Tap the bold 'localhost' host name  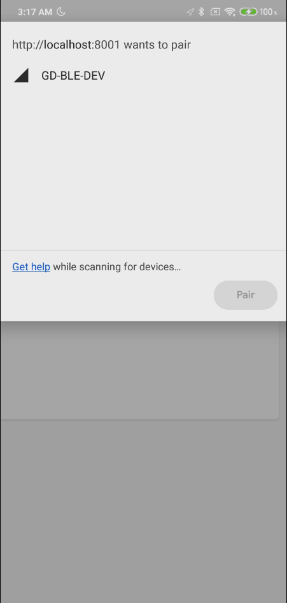click(x=68, y=45)
